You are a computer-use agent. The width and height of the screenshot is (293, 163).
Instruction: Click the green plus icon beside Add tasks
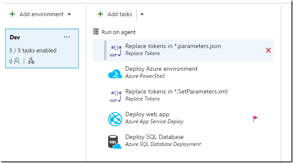[x=100, y=14]
